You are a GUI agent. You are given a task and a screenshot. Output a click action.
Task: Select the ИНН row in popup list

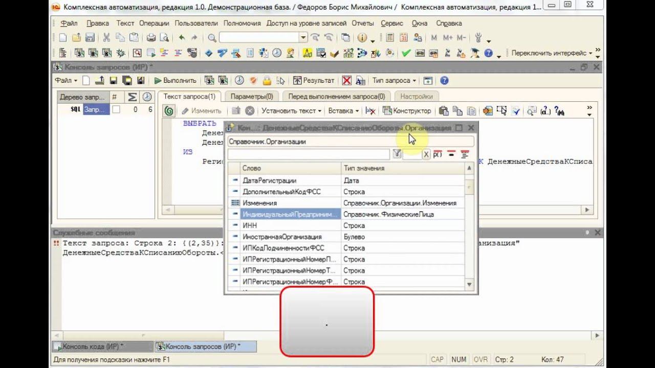[346, 225]
